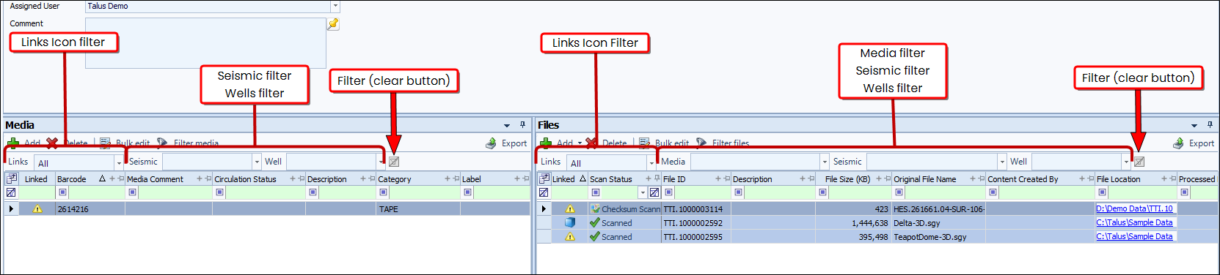Select file ID TTI.1000002595
The width and height of the screenshot is (1220, 275).
695,237
